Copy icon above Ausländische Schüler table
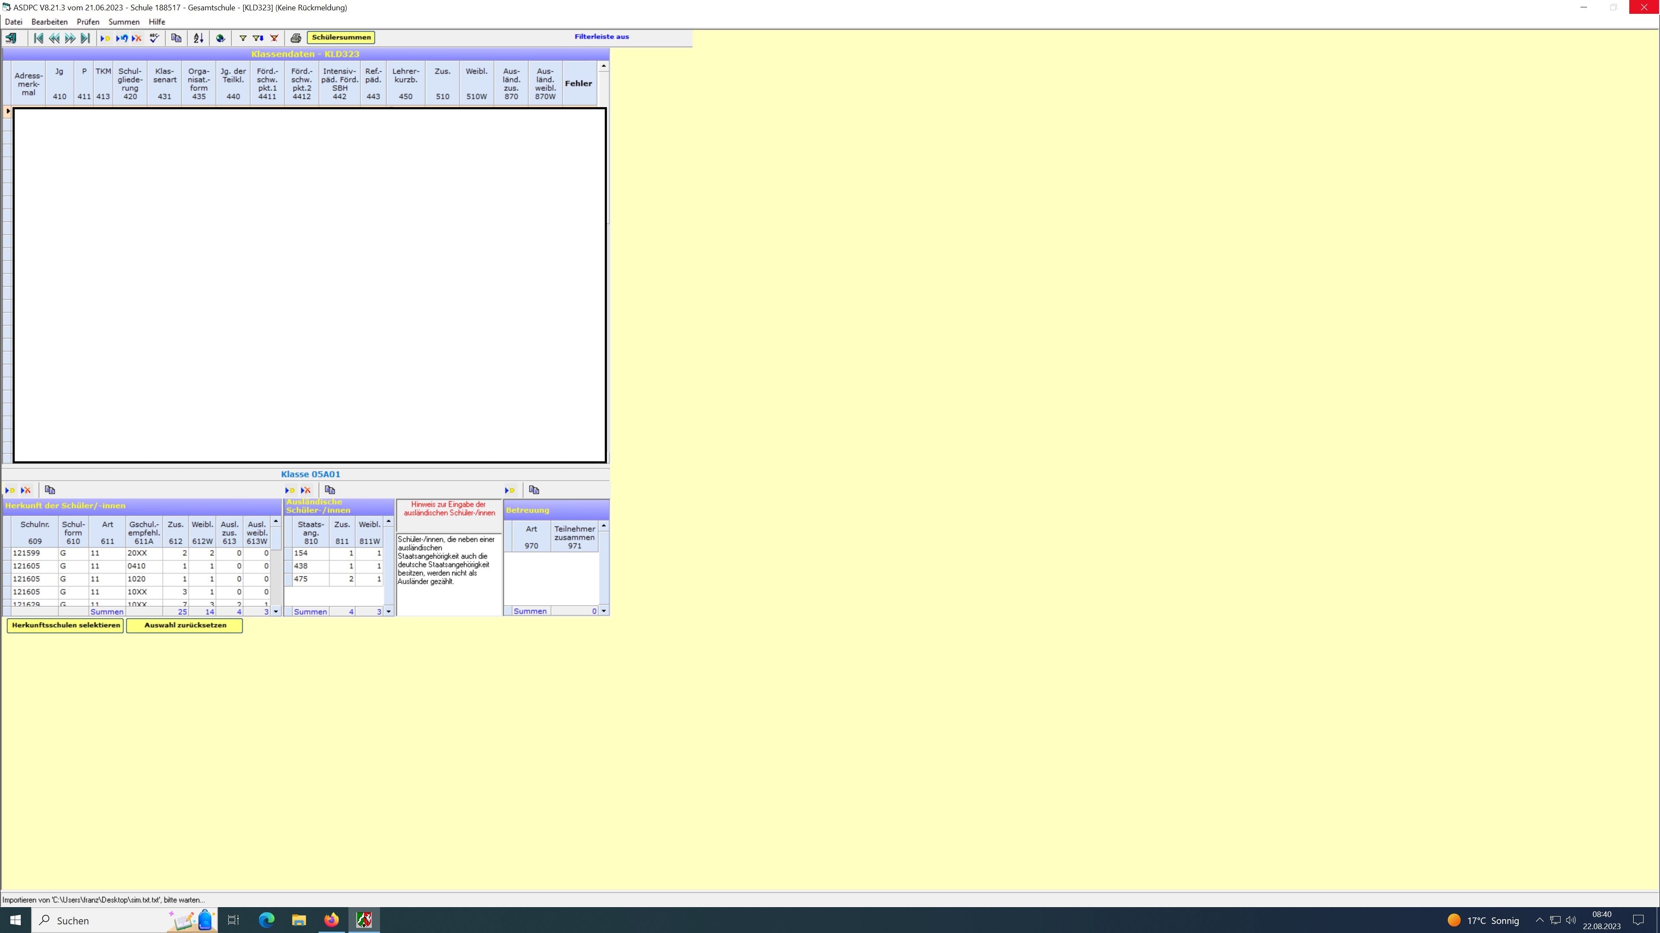The width and height of the screenshot is (1660, 933). pos(330,491)
